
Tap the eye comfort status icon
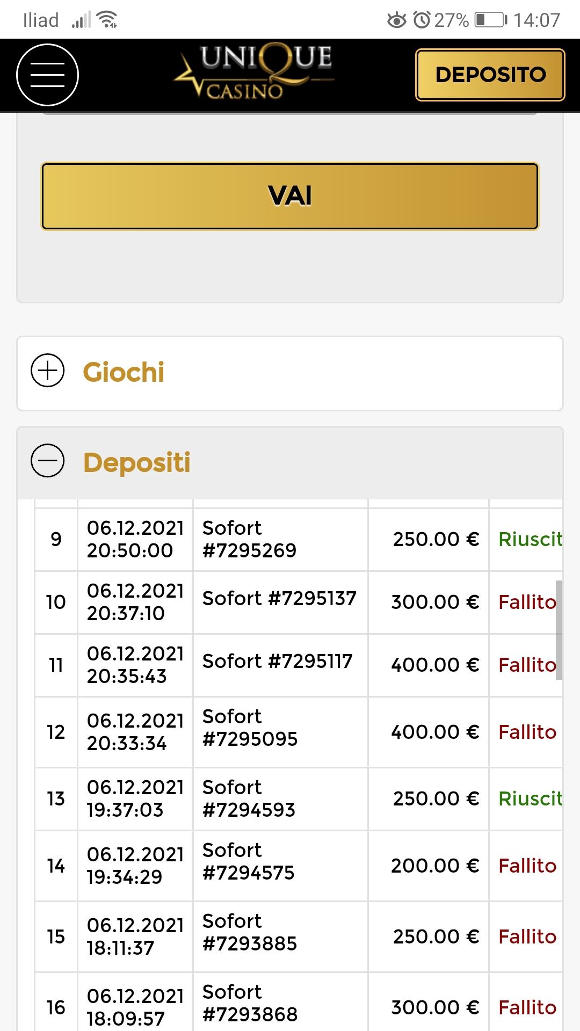click(x=397, y=20)
